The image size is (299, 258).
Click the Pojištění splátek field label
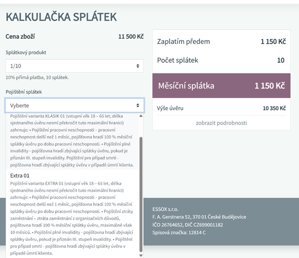(24, 92)
